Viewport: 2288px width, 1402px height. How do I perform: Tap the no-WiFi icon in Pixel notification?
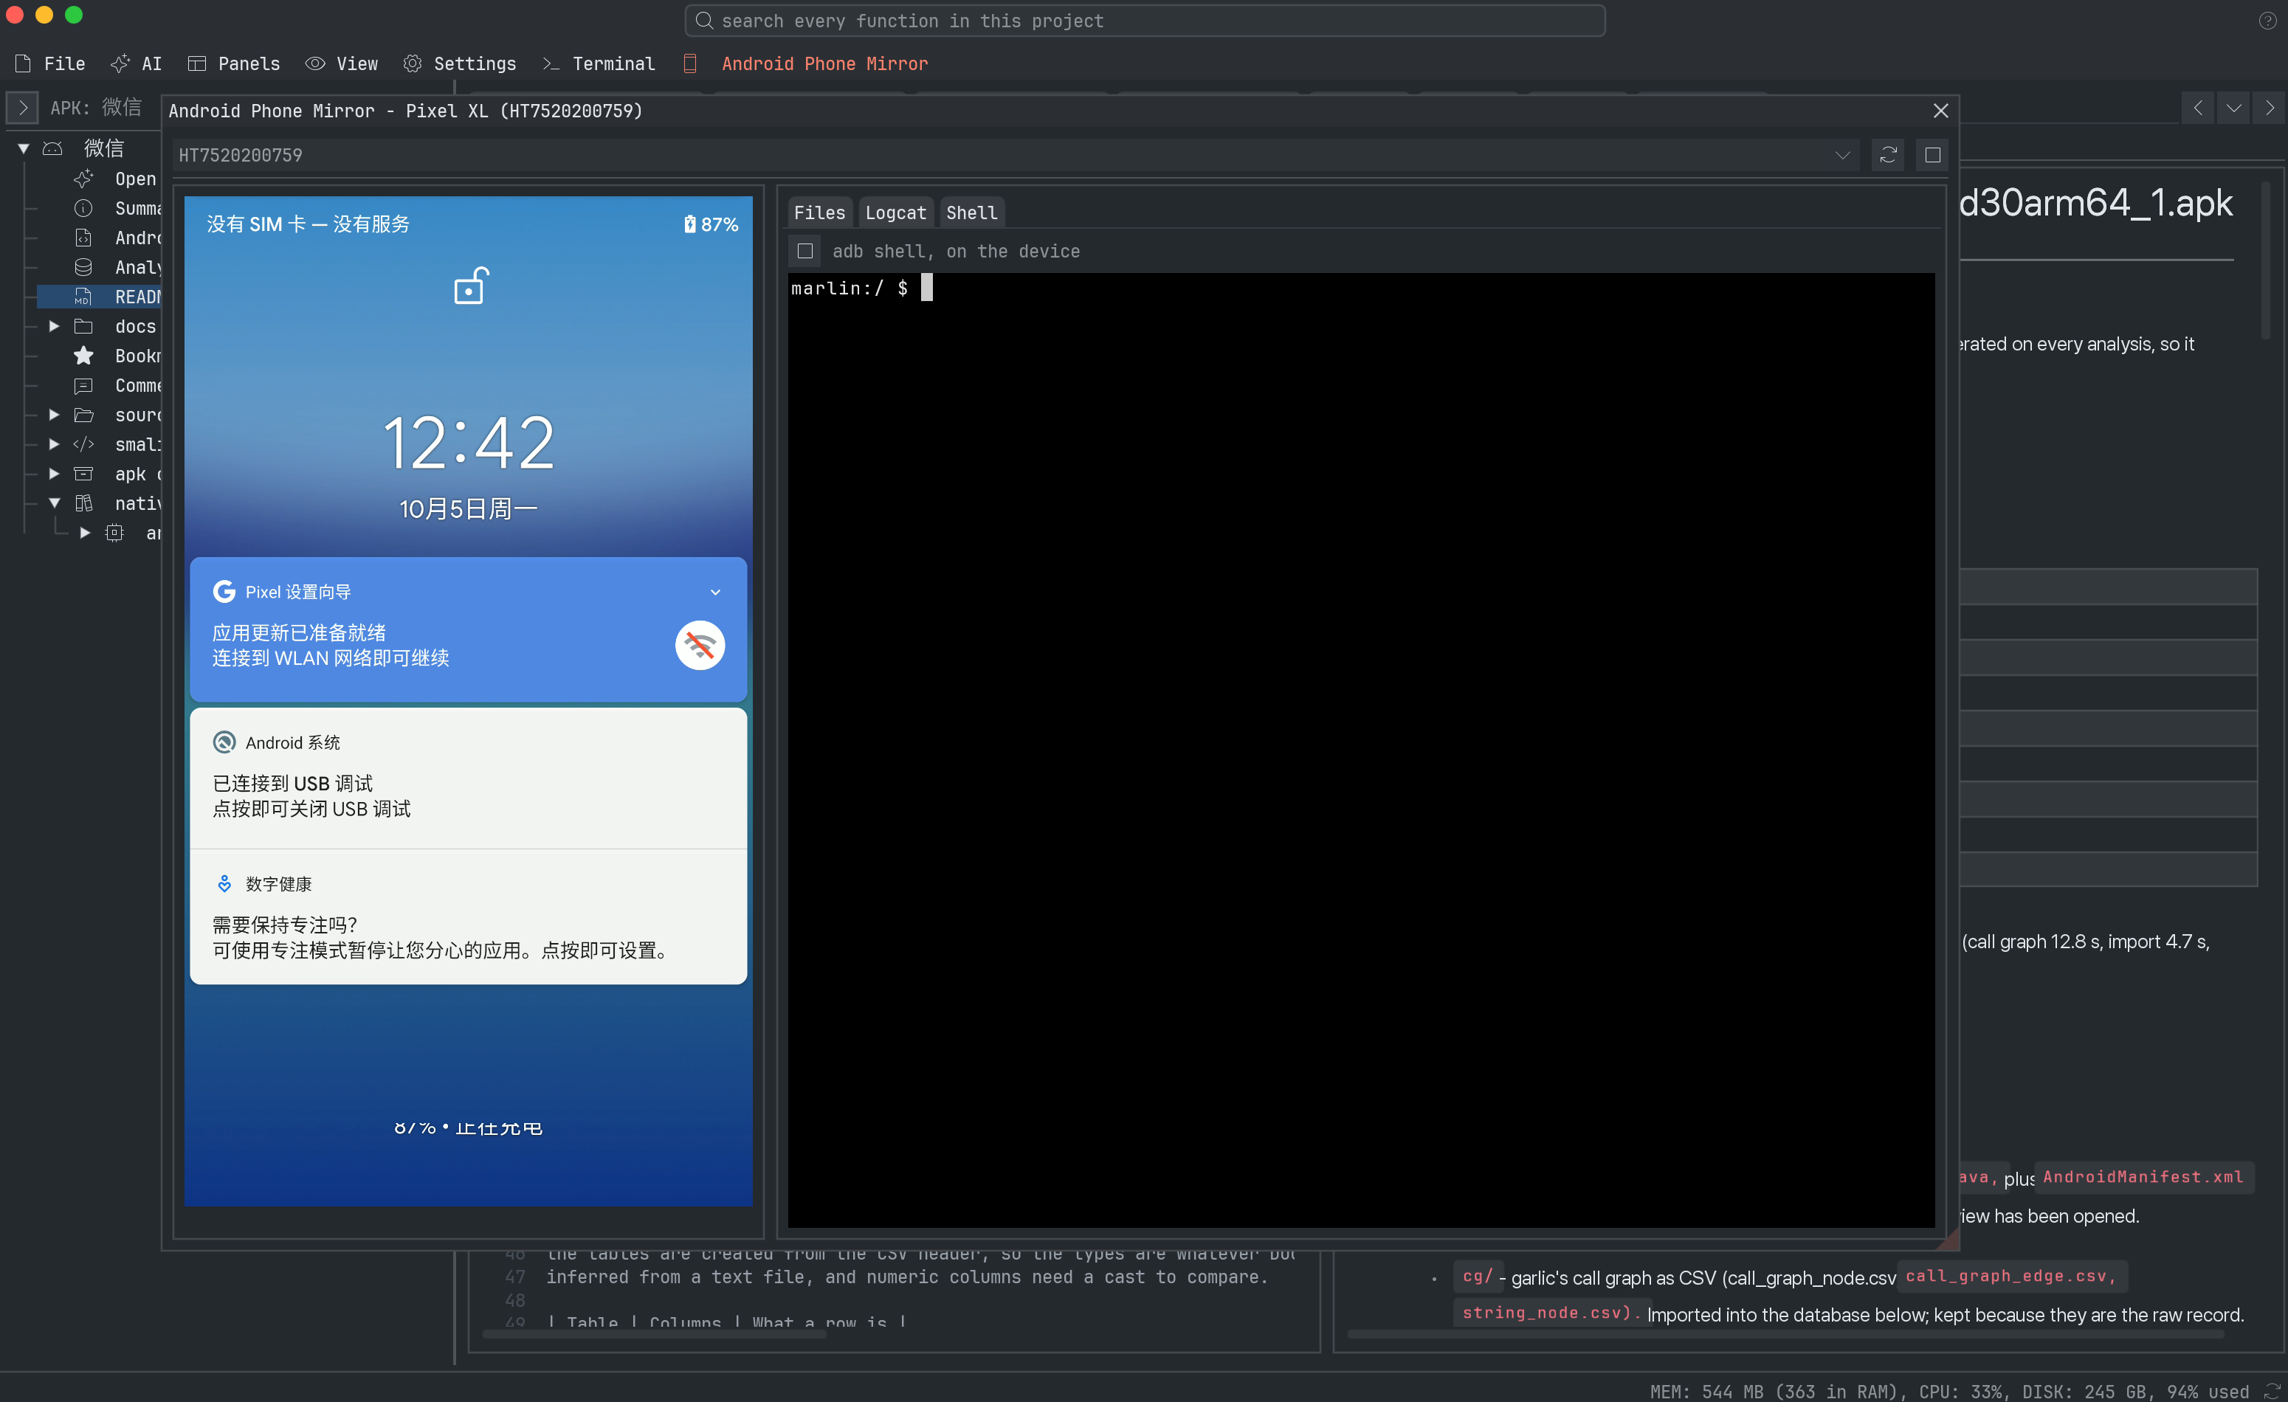(700, 646)
